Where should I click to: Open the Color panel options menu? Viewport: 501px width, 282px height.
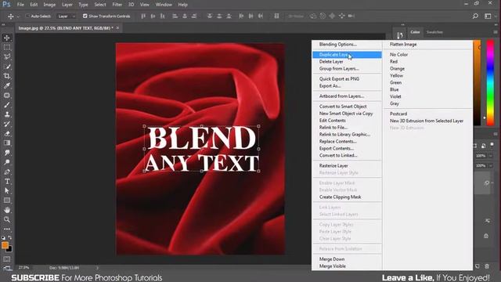(x=496, y=32)
